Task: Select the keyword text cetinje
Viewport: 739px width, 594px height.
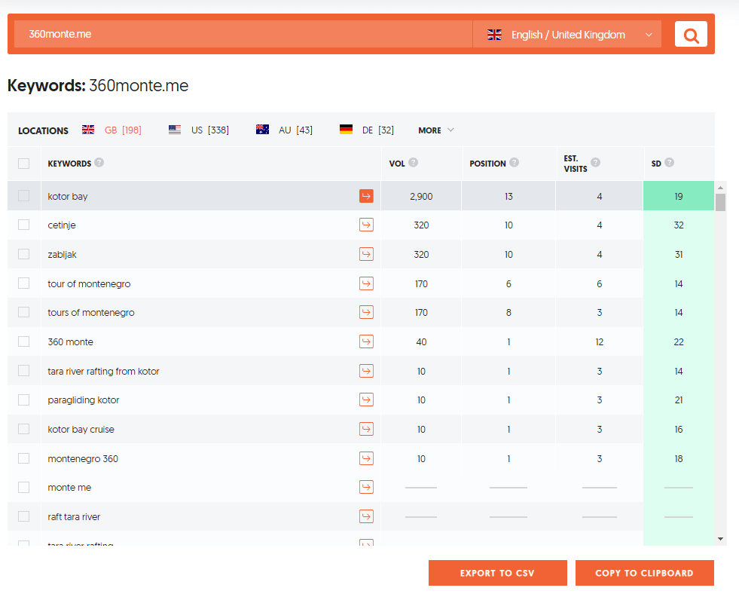Action: [x=62, y=225]
